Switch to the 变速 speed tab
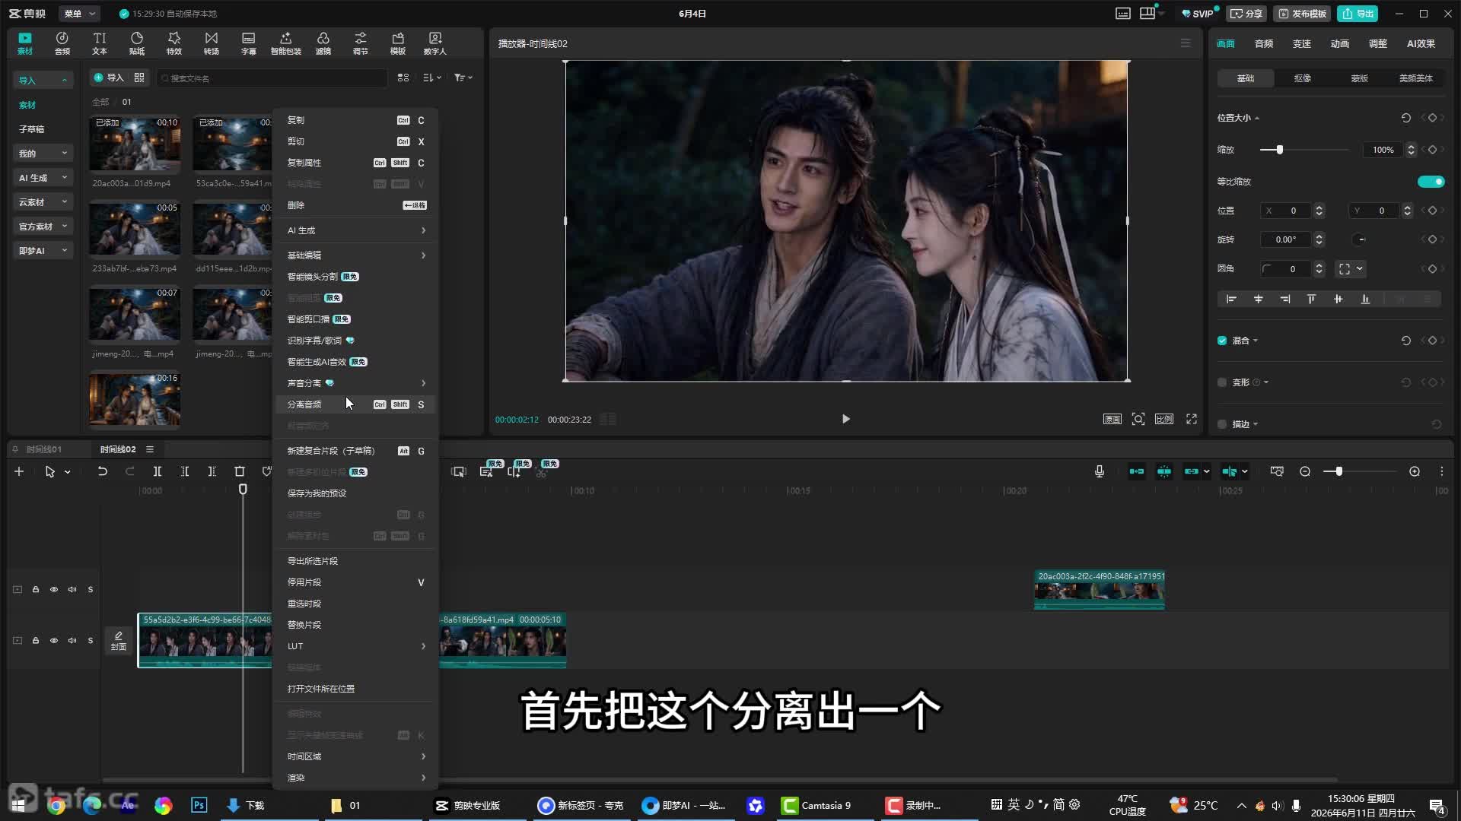The height and width of the screenshot is (821, 1461). [1302, 43]
